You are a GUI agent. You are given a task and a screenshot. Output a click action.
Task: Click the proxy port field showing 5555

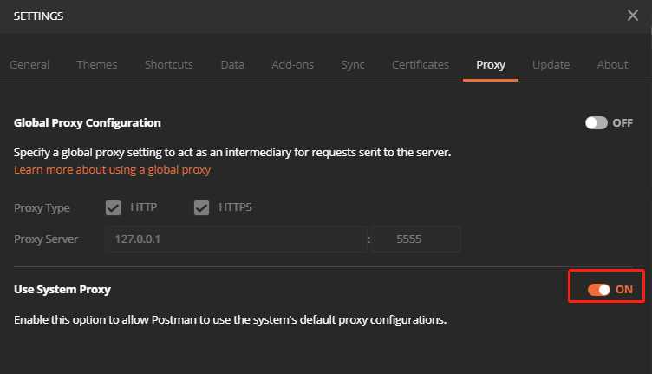coord(416,239)
